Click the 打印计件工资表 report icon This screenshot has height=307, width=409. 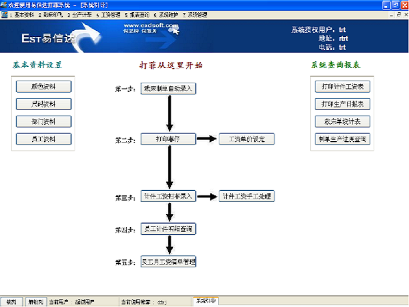(x=343, y=86)
